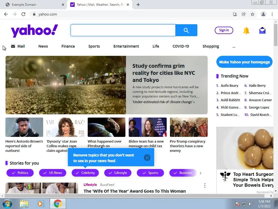Open the Windows Start menu
Viewport: 278px width, 209px height.
coord(7,204)
